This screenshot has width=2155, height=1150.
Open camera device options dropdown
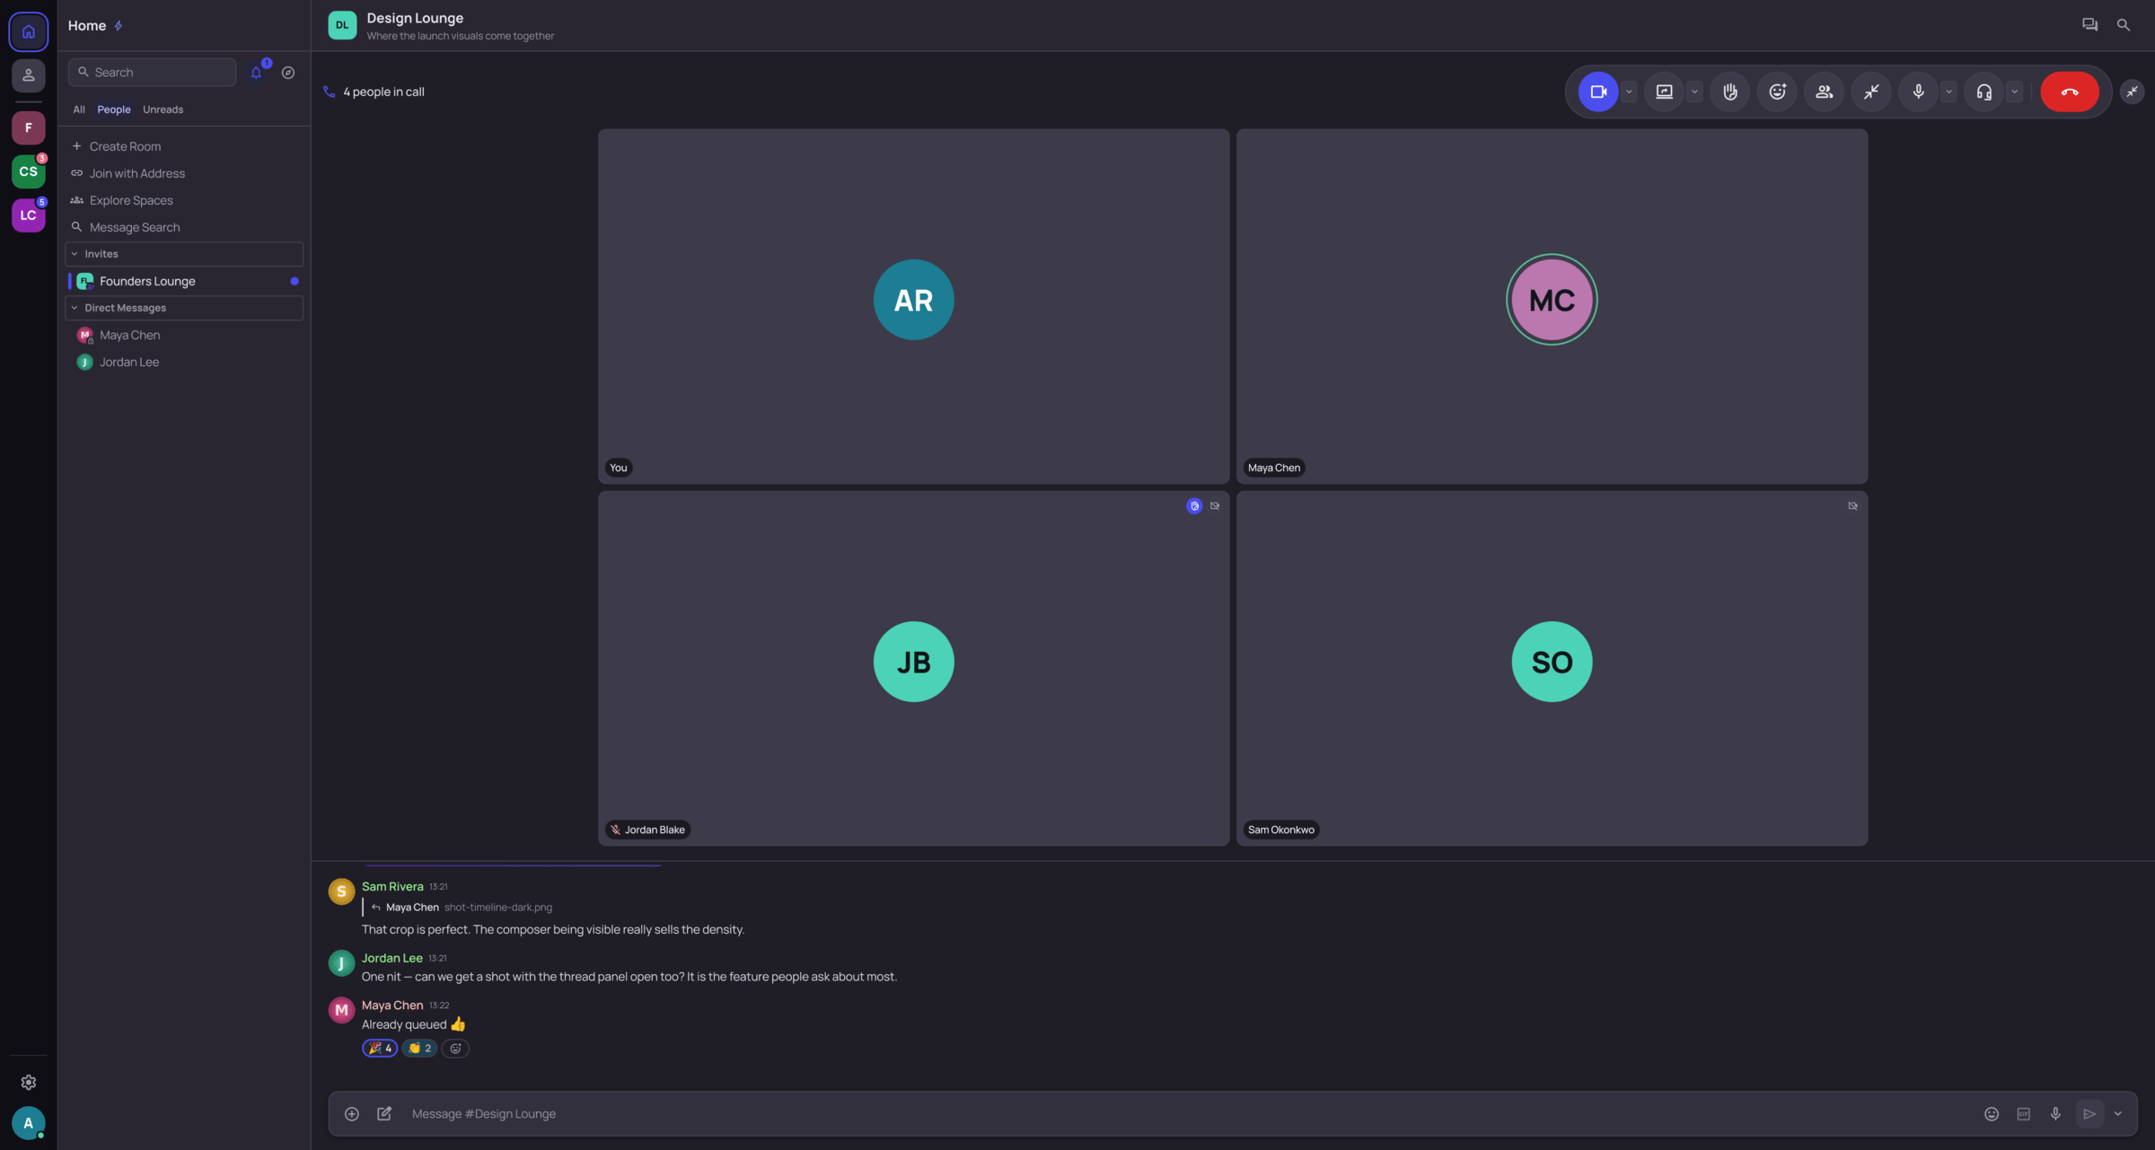tap(1629, 92)
